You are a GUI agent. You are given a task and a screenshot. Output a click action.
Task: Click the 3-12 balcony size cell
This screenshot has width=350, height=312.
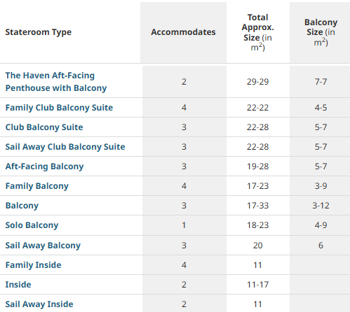coord(321,206)
